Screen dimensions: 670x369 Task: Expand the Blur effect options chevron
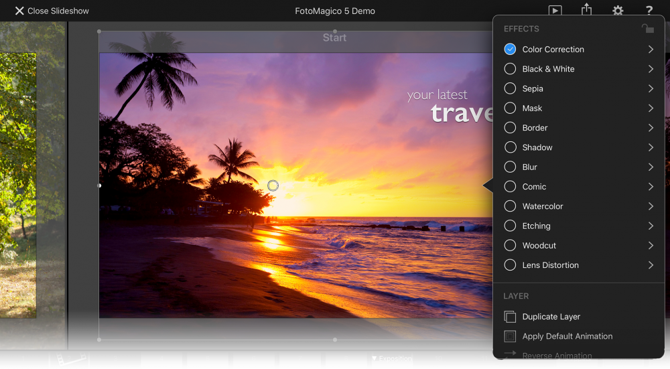[x=651, y=167]
